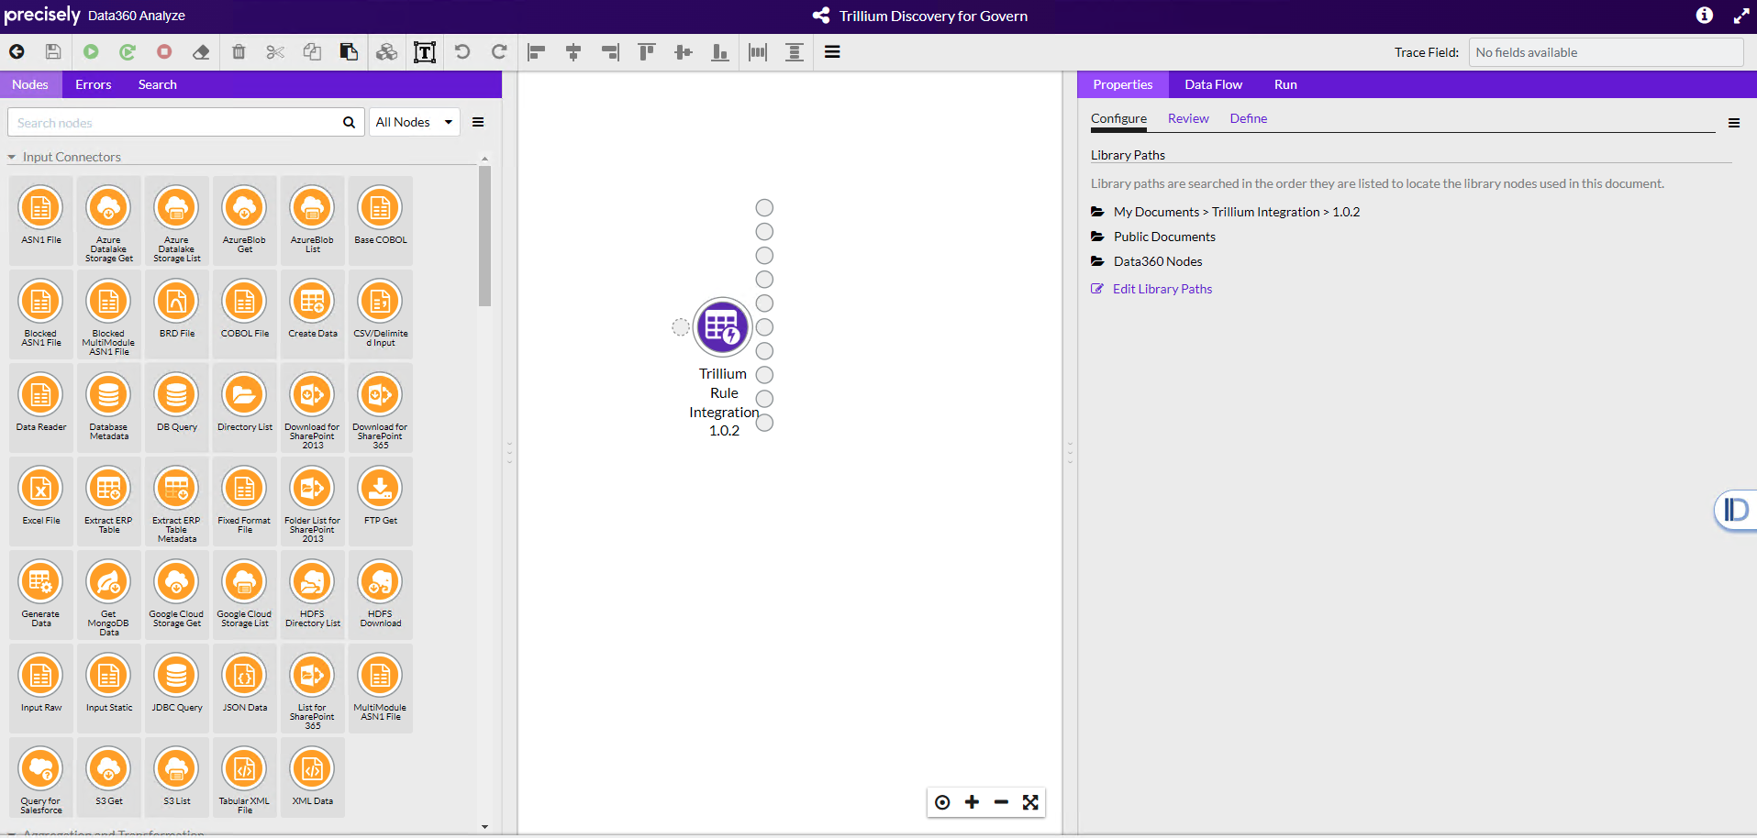The image size is (1757, 838).
Task: Open the Properties panel options menu
Action: [1734, 123]
